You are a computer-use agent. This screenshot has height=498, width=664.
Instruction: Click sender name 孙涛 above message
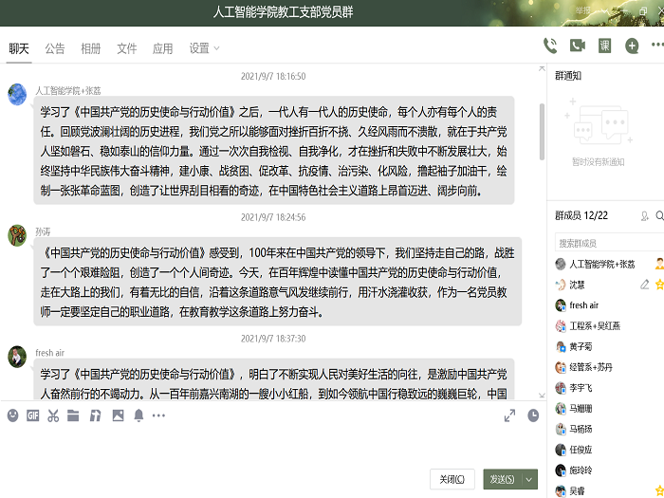pos(43,231)
